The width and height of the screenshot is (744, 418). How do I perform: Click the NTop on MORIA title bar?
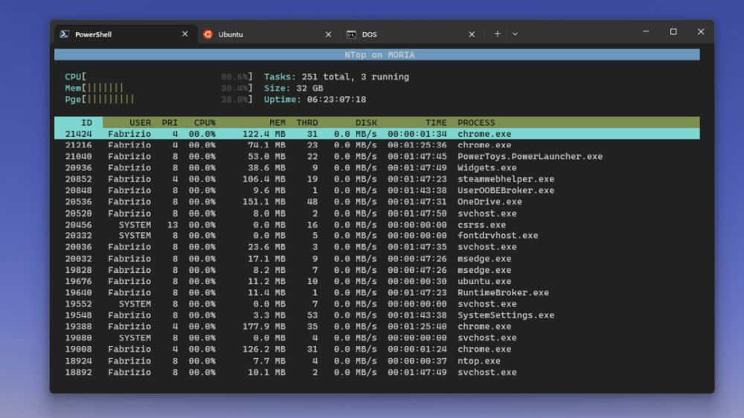tap(376, 54)
